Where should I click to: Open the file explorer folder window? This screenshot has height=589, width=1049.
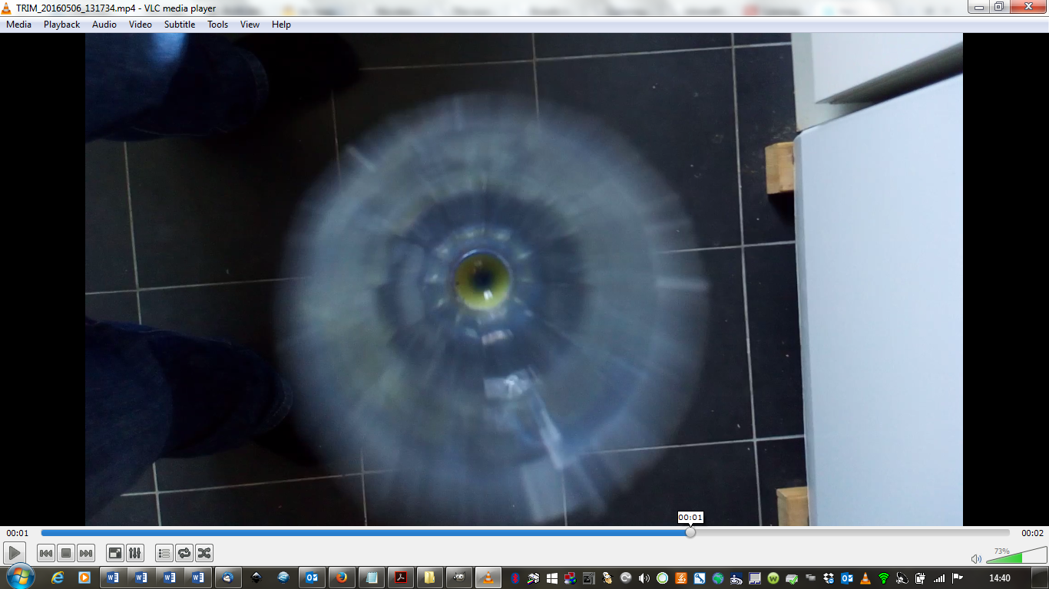coord(429,577)
